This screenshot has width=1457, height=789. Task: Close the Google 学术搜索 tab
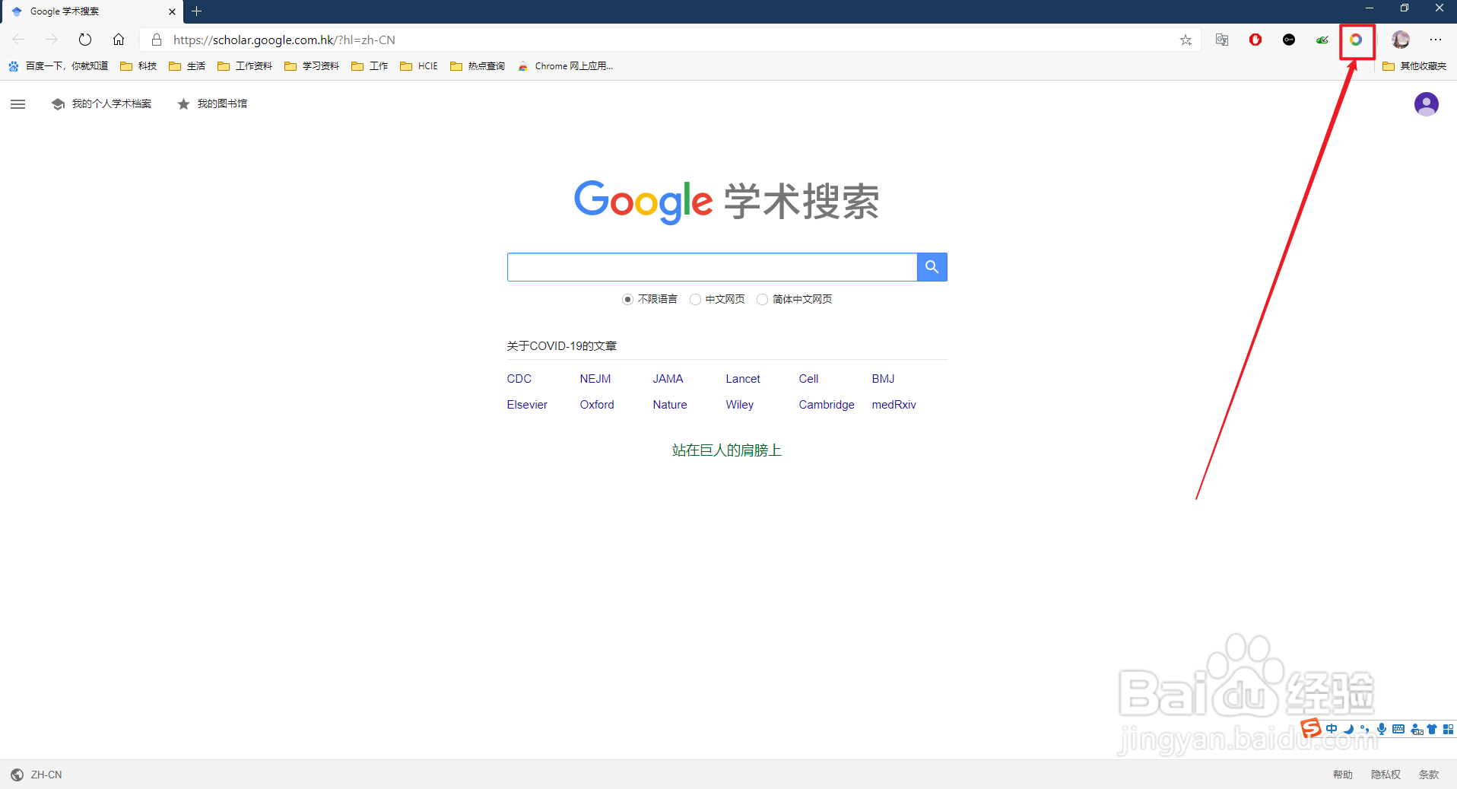coord(172,11)
